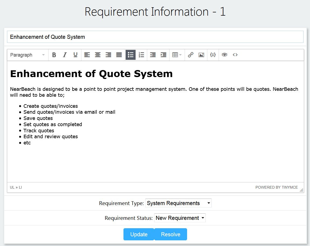The width and height of the screenshot is (310, 246).
Task: Click the requirement title input field
Action: click(155, 37)
